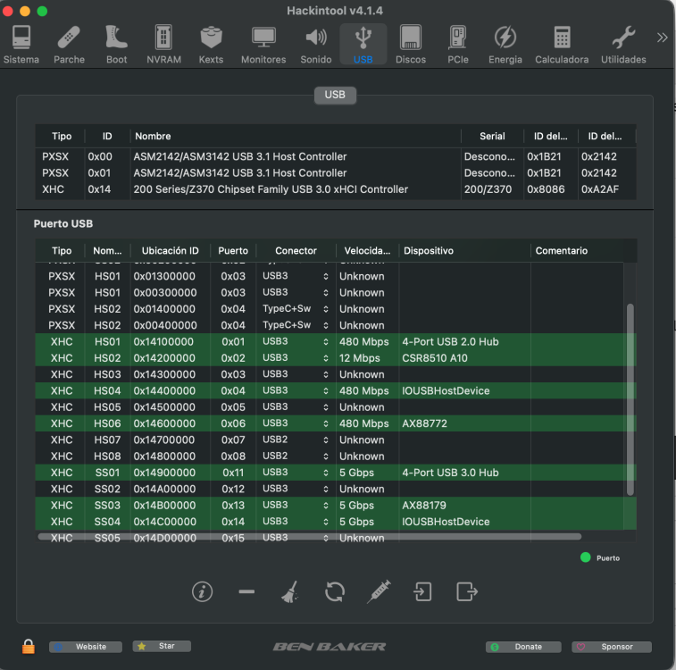Select the 200 Series/Z370 xHCI controller row

click(336, 189)
